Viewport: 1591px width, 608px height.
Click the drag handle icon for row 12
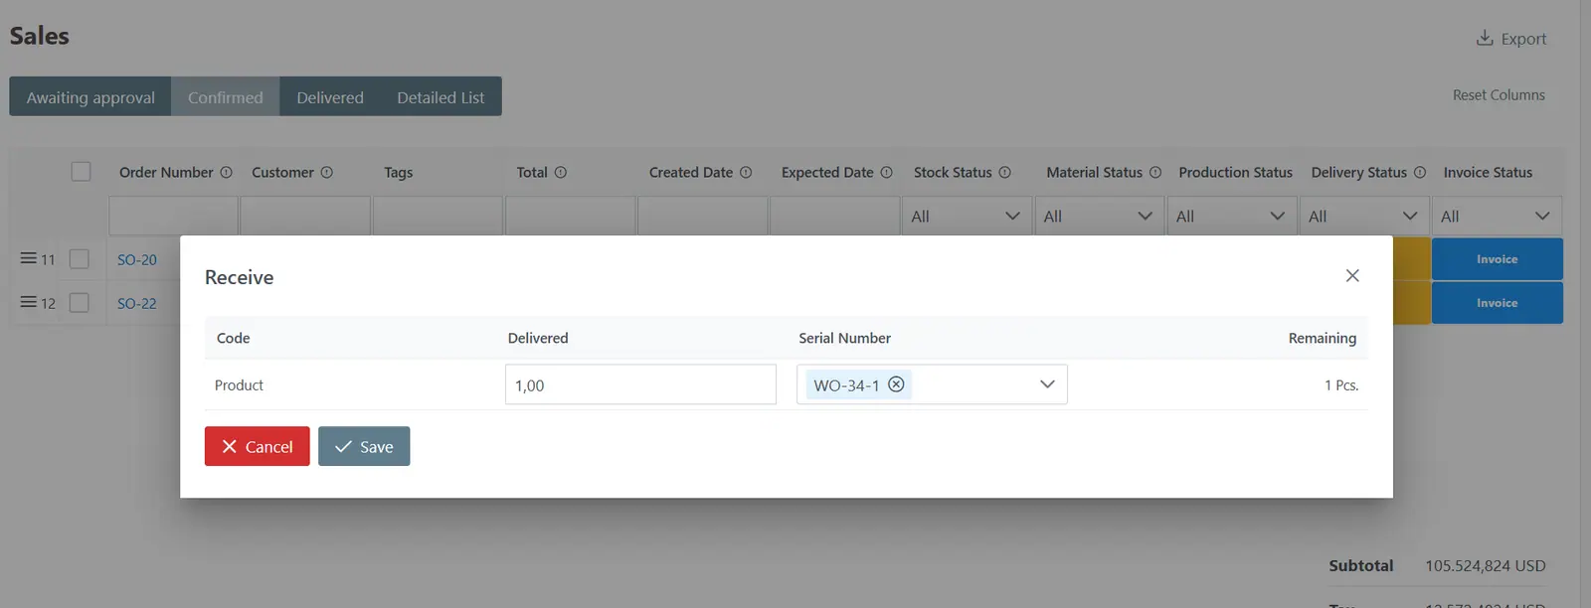[28, 302]
